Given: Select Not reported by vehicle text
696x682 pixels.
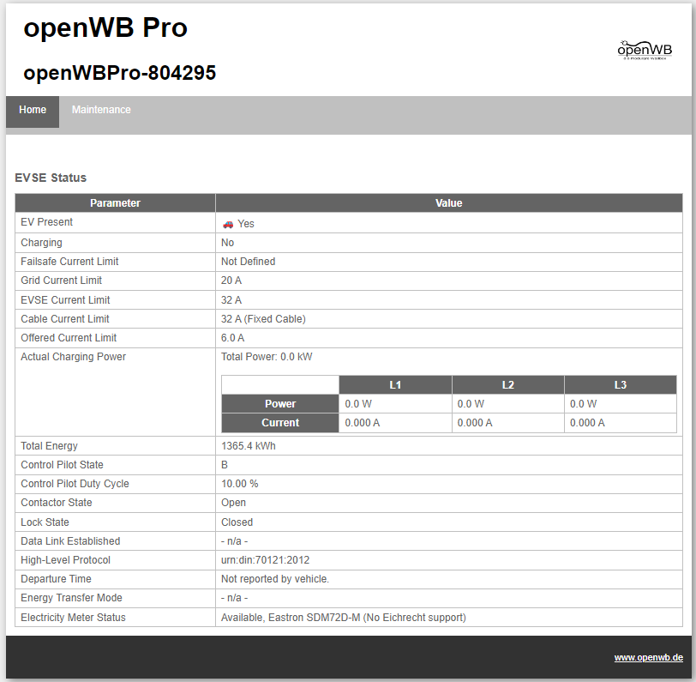Looking at the screenshot, I should click(x=275, y=579).
